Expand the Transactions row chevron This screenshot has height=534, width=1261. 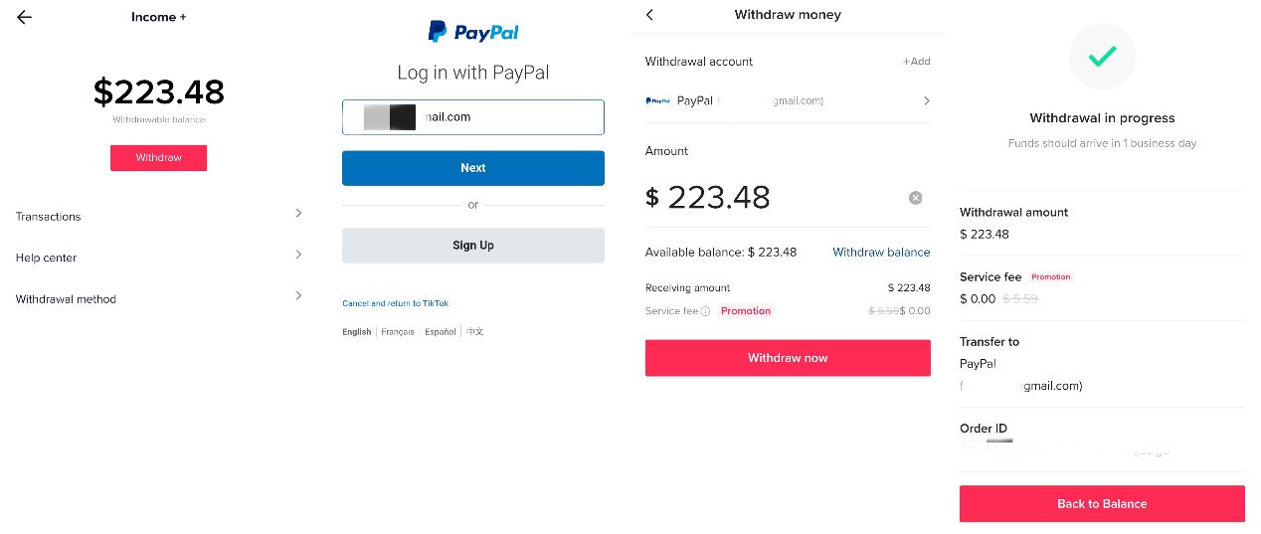click(x=298, y=213)
